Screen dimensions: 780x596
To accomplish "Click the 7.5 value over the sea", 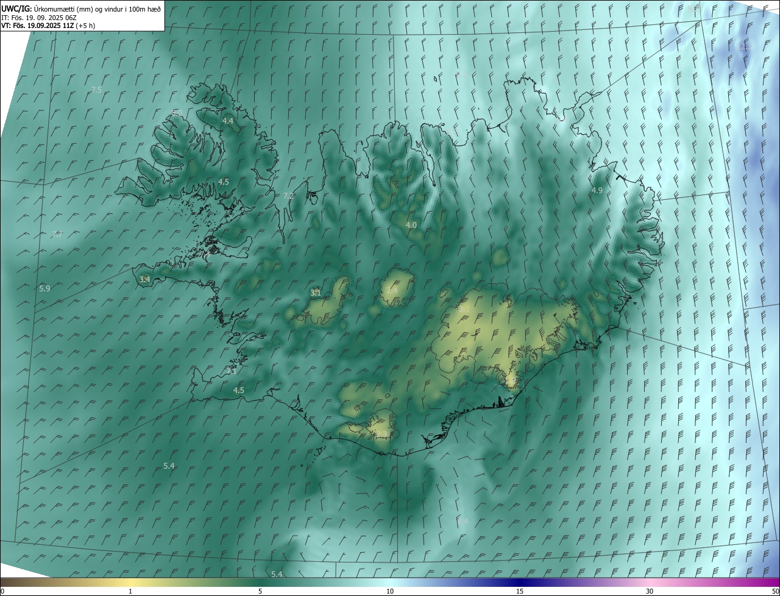I will click(96, 90).
